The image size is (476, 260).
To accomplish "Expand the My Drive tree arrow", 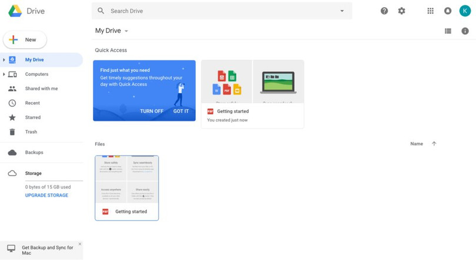I will click(4, 60).
